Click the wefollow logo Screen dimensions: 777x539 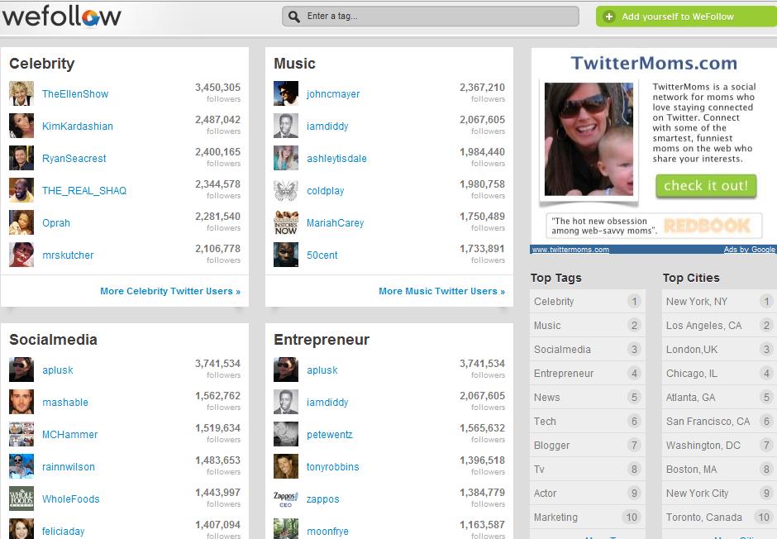tap(61, 17)
